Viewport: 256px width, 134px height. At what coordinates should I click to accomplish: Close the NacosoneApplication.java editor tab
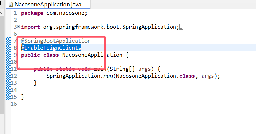(x=86, y=5)
